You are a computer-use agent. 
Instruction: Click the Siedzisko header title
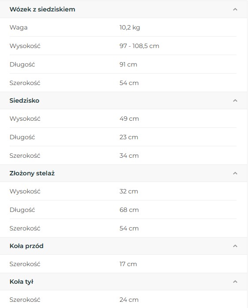click(x=24, y=100)
